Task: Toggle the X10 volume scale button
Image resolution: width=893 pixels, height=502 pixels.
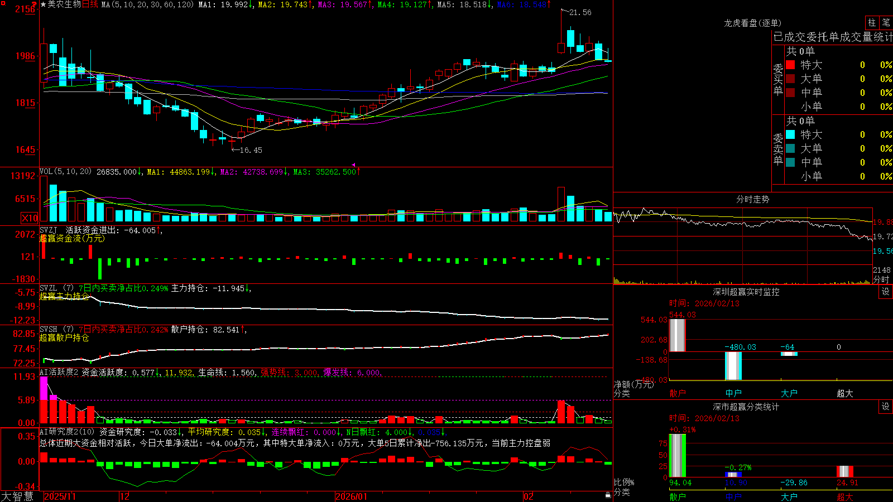Action: coord(30,218)
